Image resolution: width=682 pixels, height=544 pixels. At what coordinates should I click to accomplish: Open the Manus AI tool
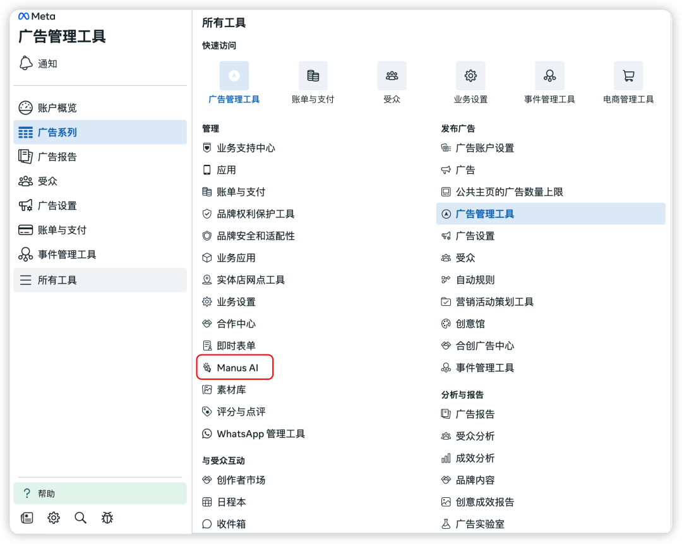(237, 368)
